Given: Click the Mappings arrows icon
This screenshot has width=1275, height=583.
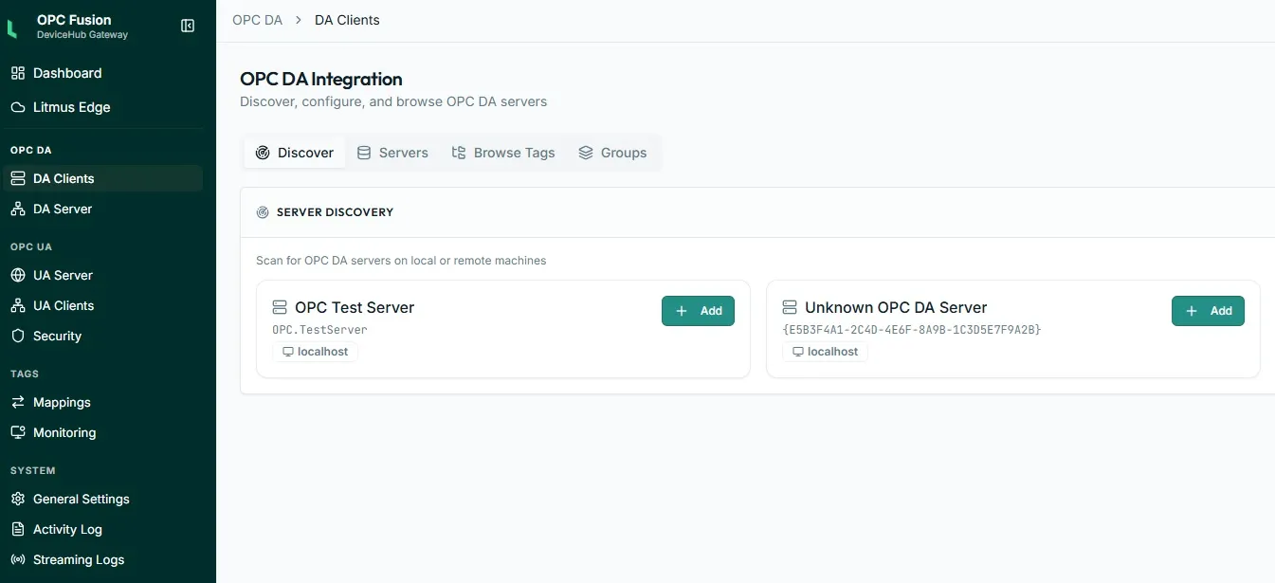Looking at the screenshot, I should (18, 402).
